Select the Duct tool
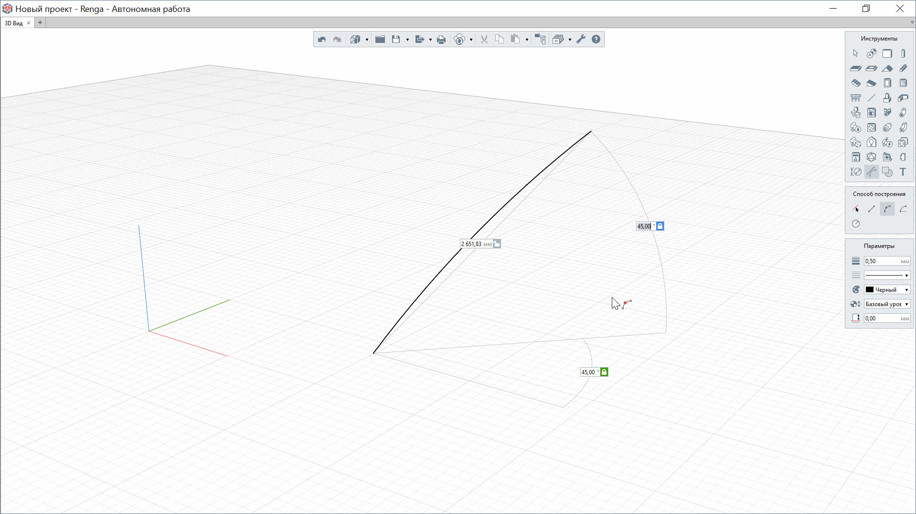This screenshot has height=514, width=916. 903,127
